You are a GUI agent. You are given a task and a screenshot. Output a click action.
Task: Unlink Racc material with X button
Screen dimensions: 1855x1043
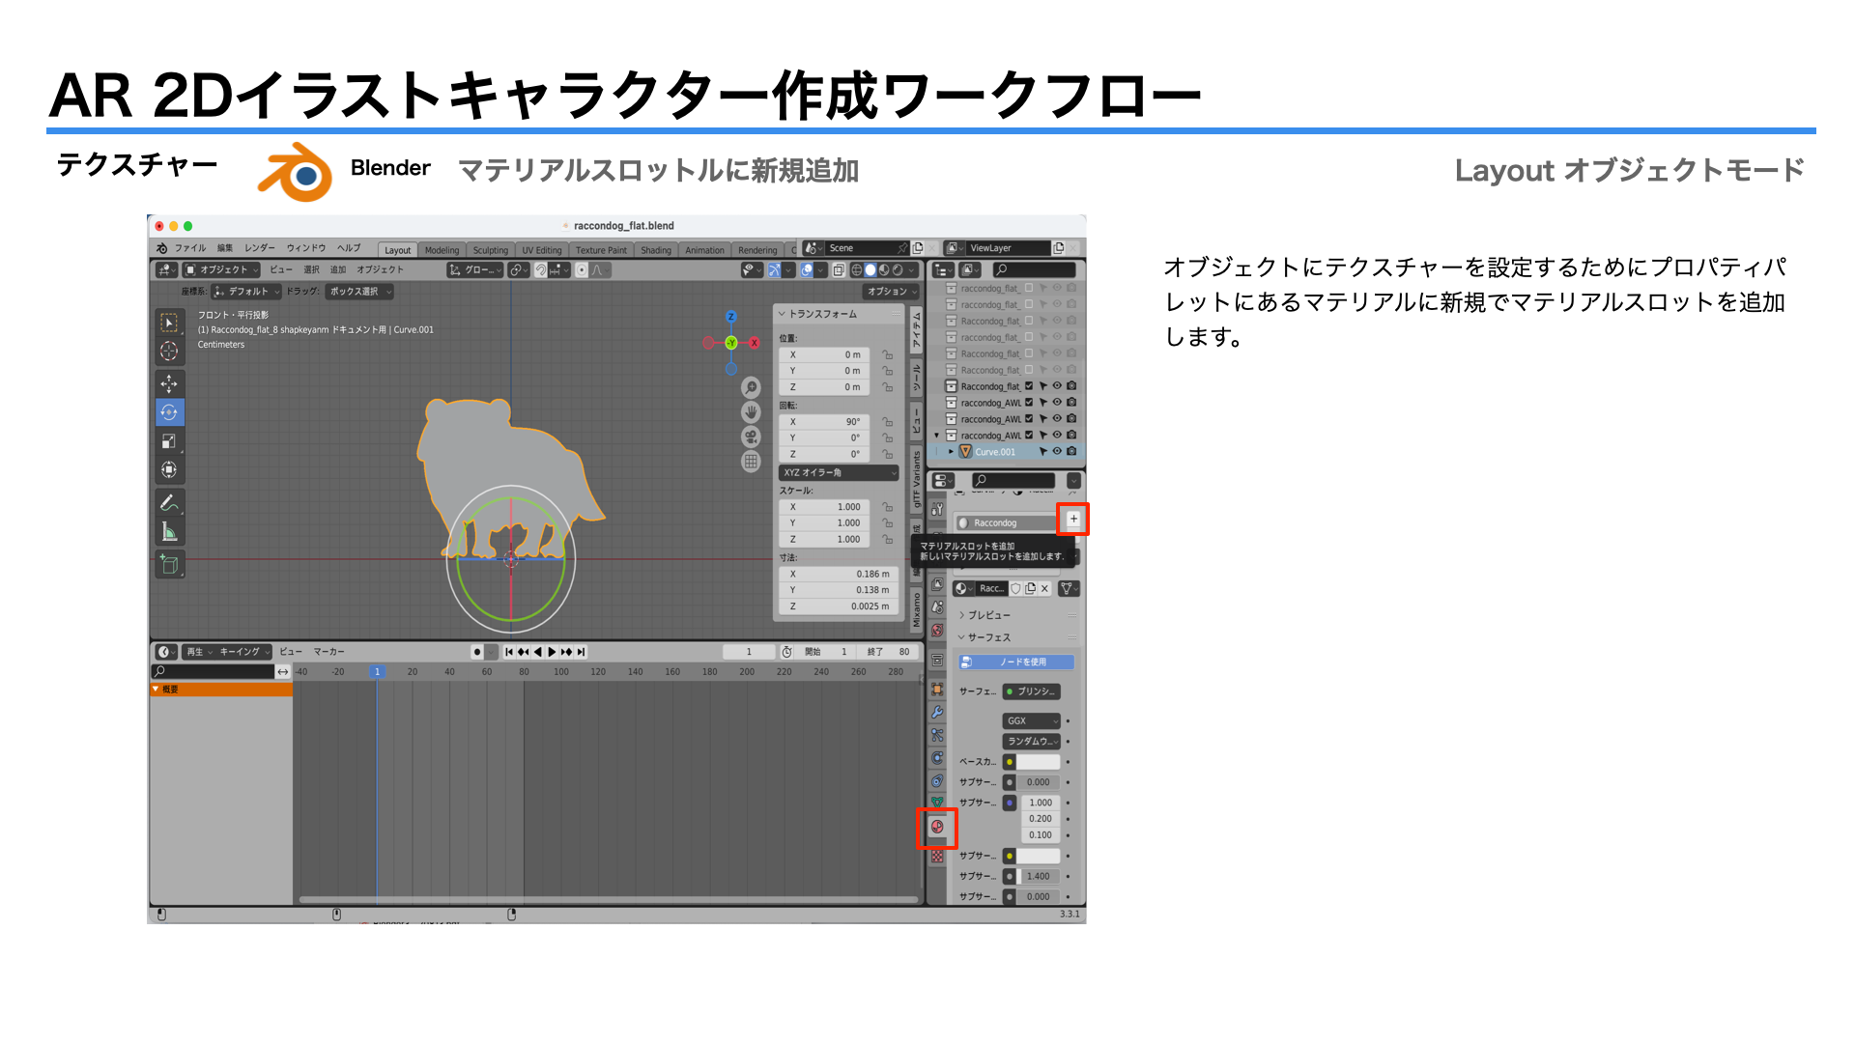point(1044,588)
